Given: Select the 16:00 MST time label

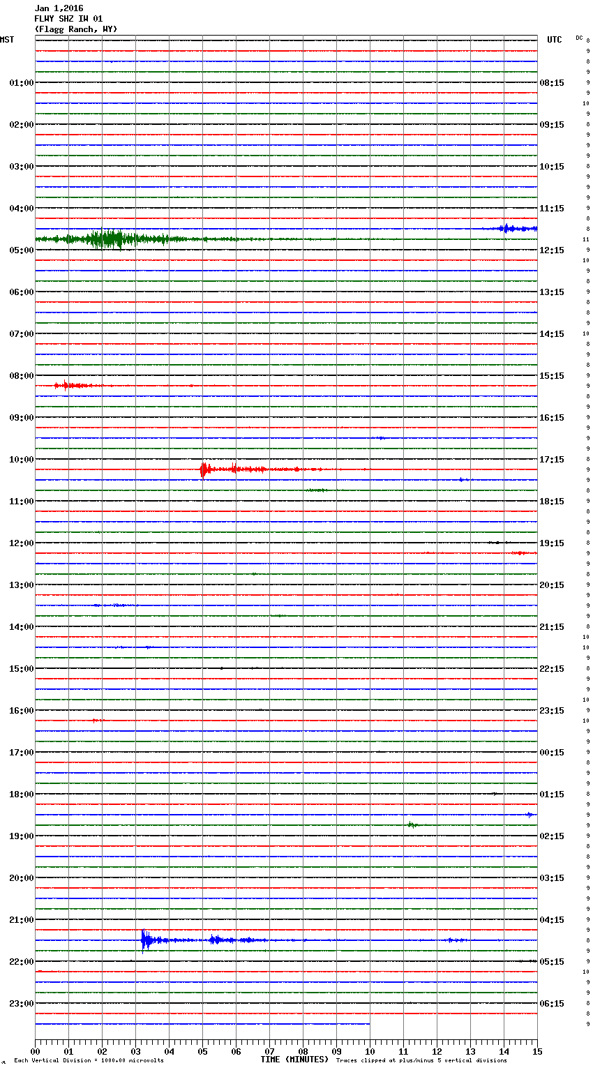Looking at the screenshot, I should pos(22,711).
